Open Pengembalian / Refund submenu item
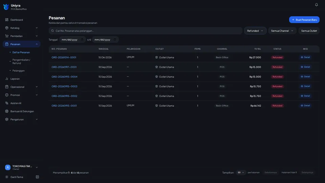This screenshot has height=183, width=325. (x=21, y=61)
